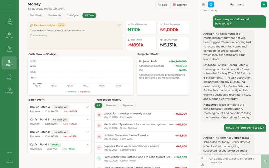The width and height of the screenshot is (269, 168).
Task: Click the sparkle icon beside Farmhand Insight
Action: tap(31, 25)
